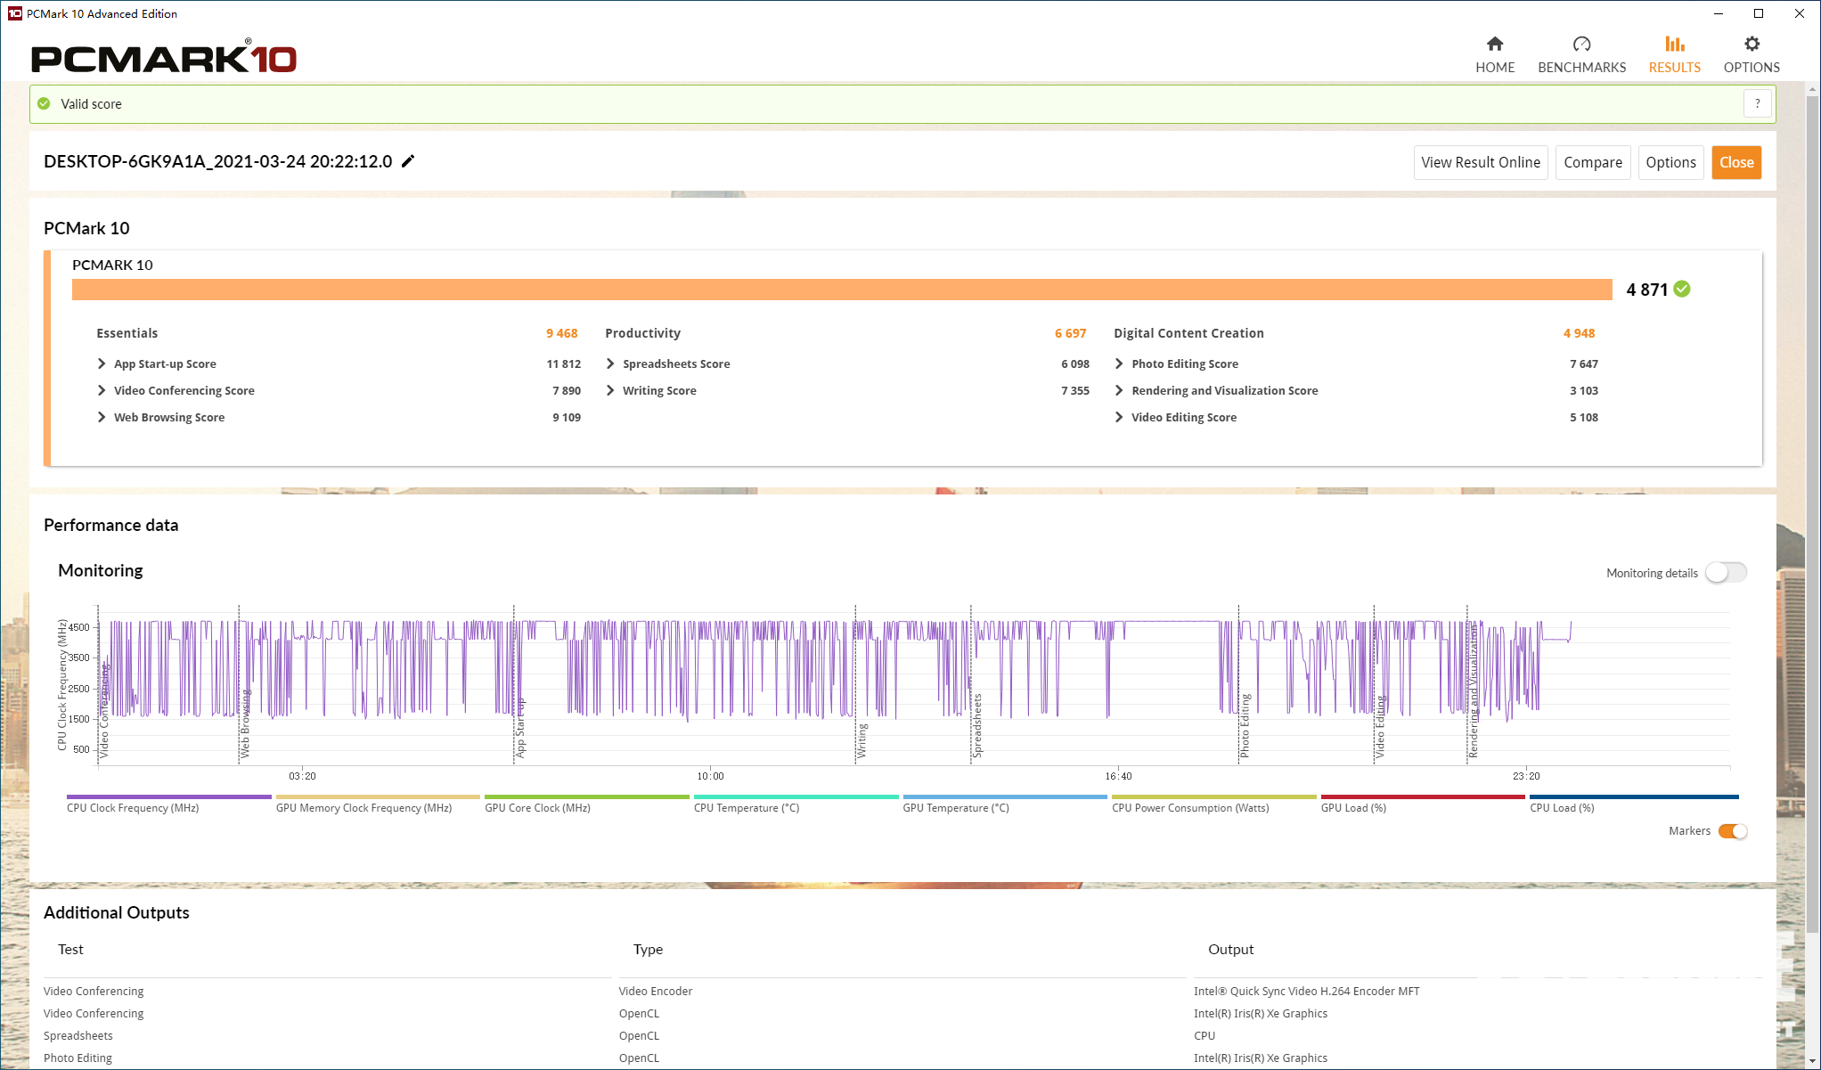Go to the HOME tab
Viewport: 1821px width, 1070px height.
pos(1495,54)
